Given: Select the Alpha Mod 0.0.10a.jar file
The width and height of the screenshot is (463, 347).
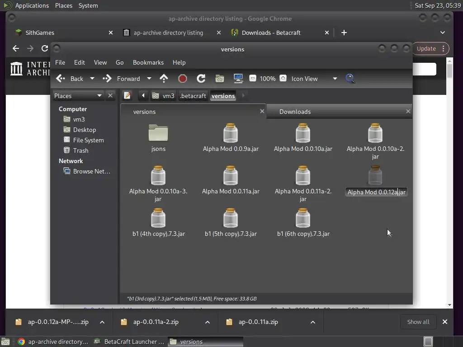Looking at the screenshot, I should click(x=303, y=138).
